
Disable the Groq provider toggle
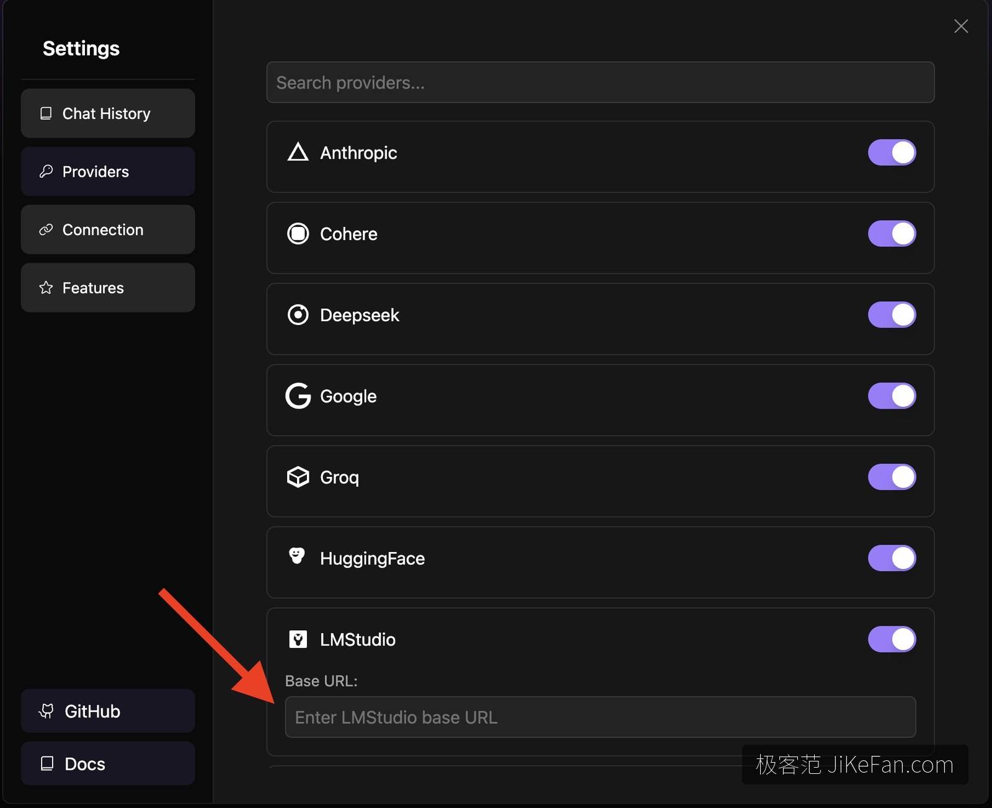[892, 477]
